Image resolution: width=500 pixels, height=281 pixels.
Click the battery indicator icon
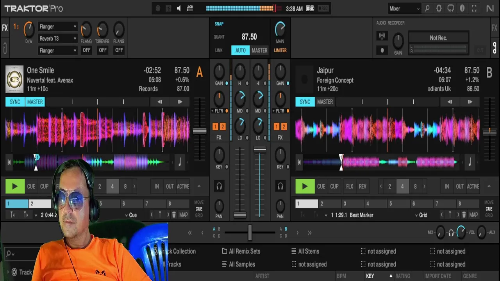(310, 9)
